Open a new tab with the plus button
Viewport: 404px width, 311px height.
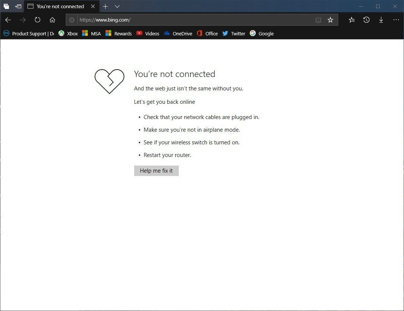pos(105,6)
